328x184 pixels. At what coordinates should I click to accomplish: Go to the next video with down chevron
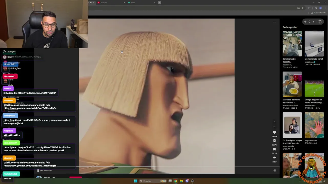pyautogui.click(x=274, y=126)
